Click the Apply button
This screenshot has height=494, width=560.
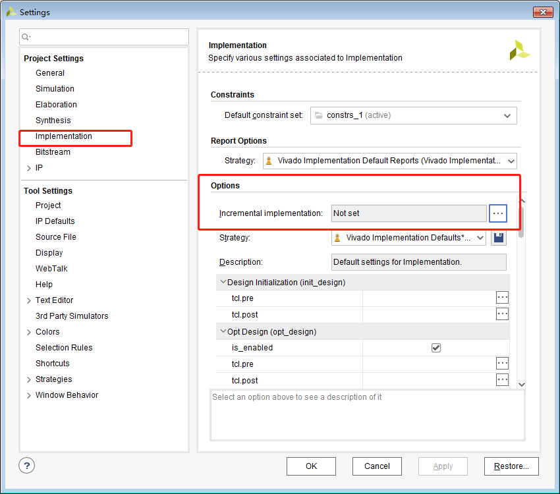(x=443, y=466)
